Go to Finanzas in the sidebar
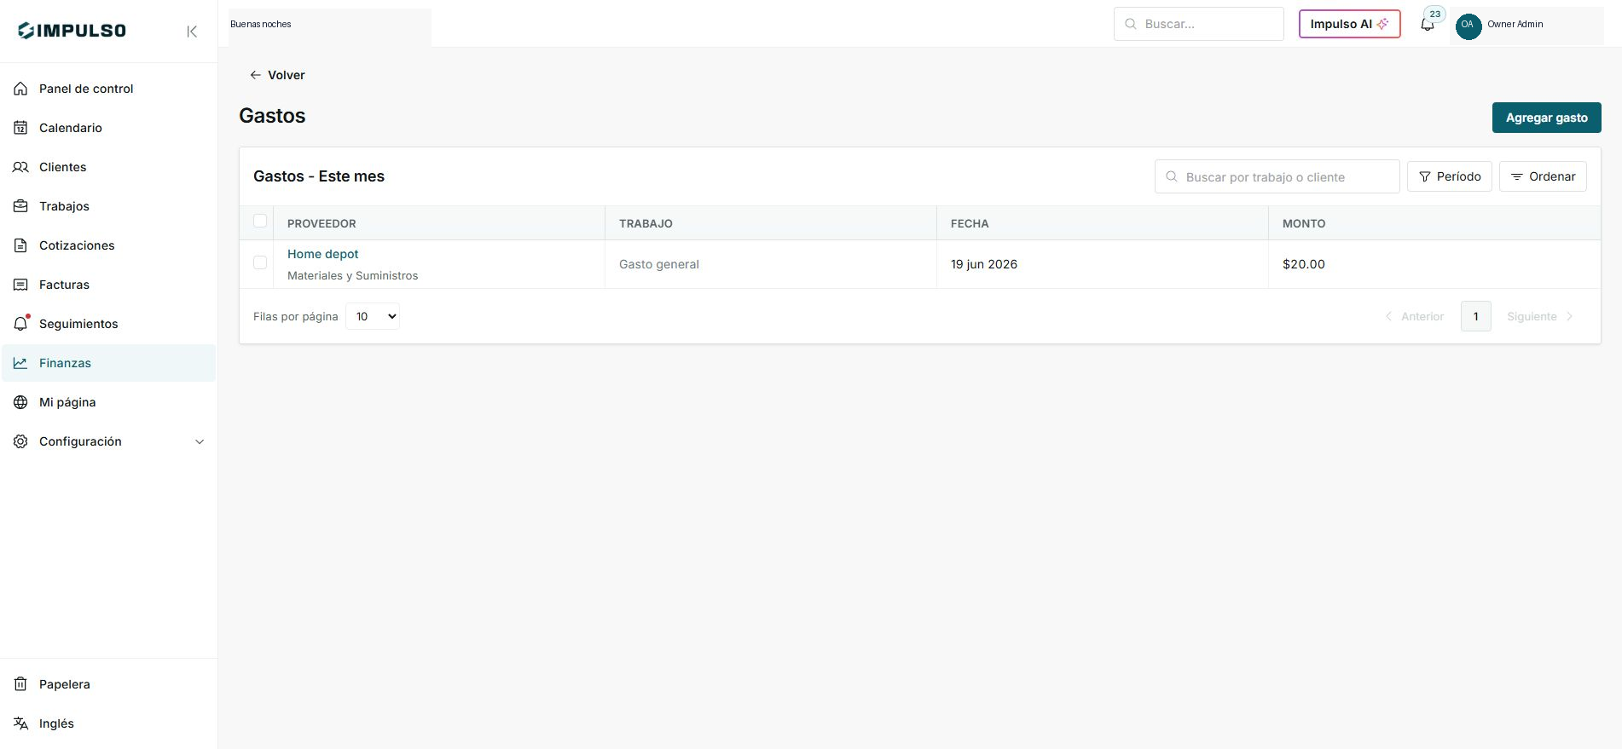 point(108,363)
